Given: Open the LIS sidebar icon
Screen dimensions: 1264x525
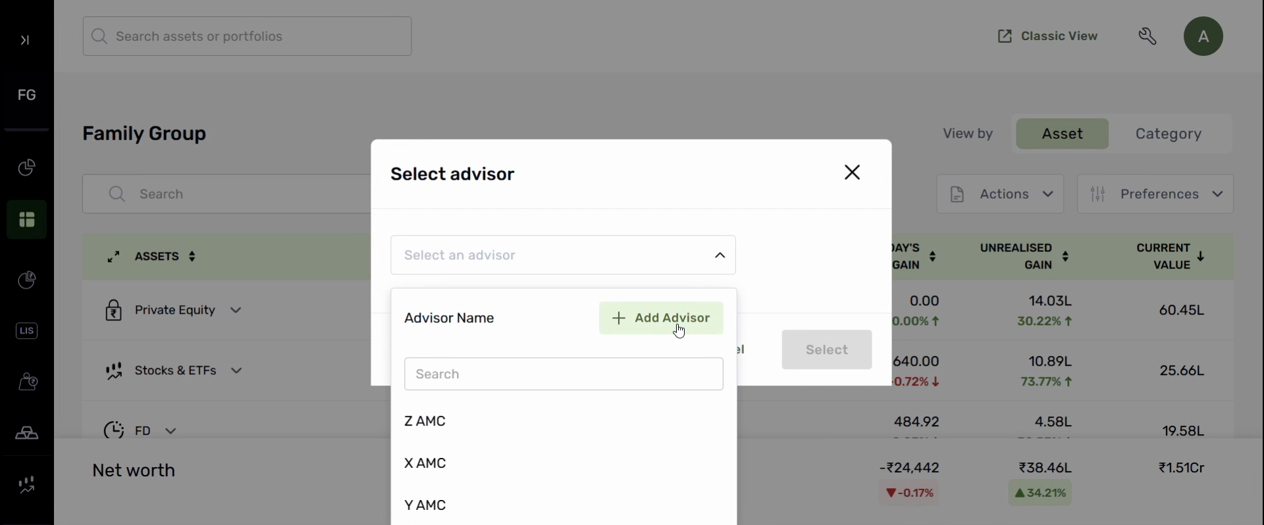Looking at the screenshot, I should click(26, 331).
